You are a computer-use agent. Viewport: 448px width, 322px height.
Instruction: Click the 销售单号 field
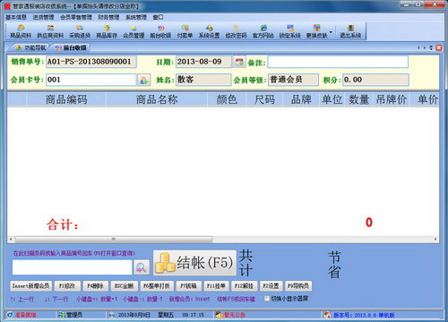click(x=91, y=62)
